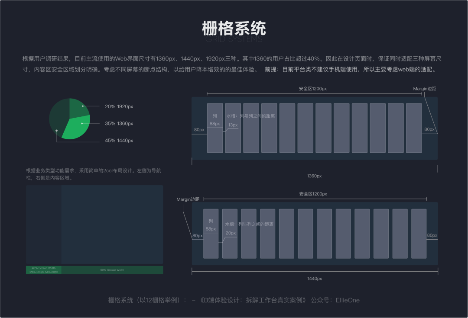Click the narrow navigation panel in layout preview
Screen dimensions: 468x318
(44, 225)
